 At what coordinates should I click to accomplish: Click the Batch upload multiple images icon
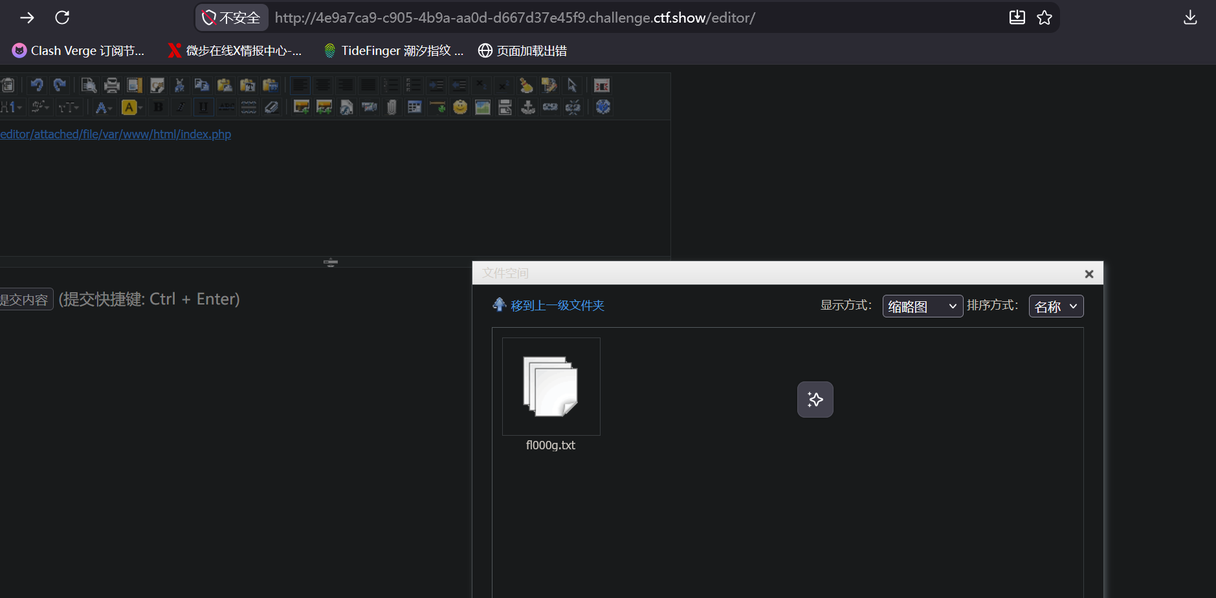324,107
